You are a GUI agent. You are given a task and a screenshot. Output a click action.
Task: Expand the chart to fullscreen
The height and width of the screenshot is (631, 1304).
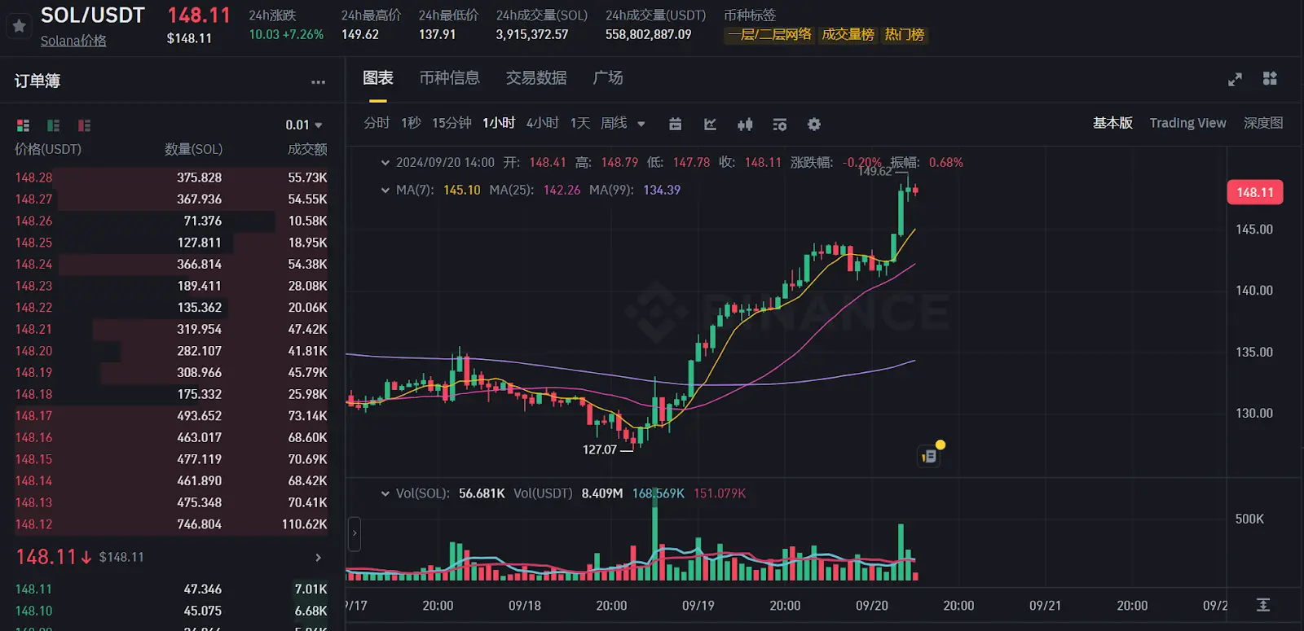tap(1235, 79)
